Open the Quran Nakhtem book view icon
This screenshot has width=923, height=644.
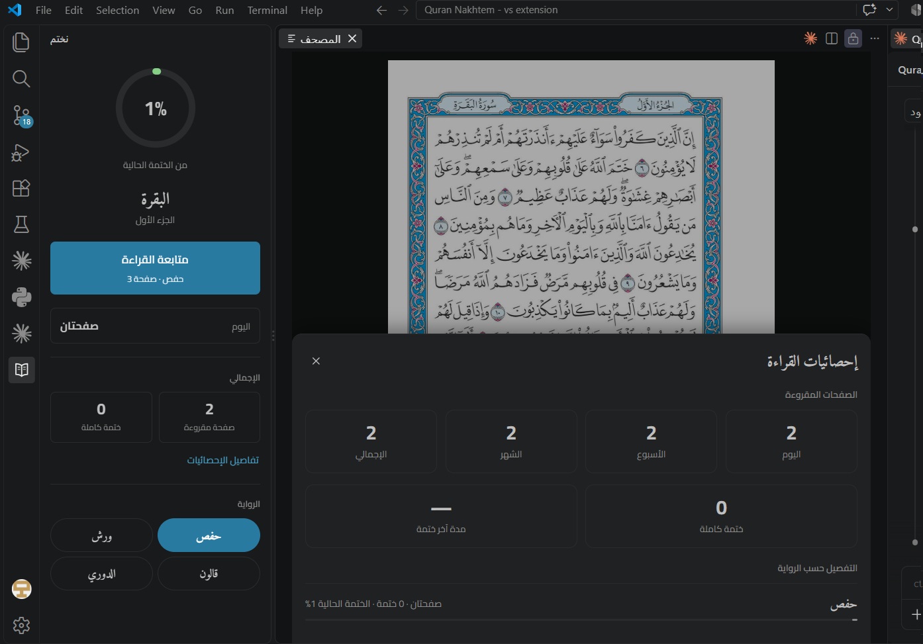tap(21, 369)
